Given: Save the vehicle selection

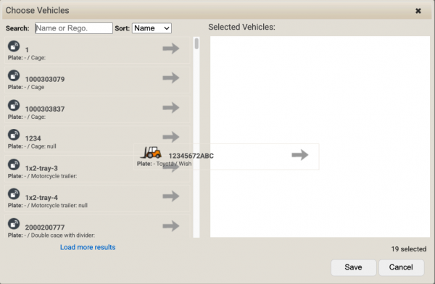Looking at the screenshot, I should (x=354, y=267).
